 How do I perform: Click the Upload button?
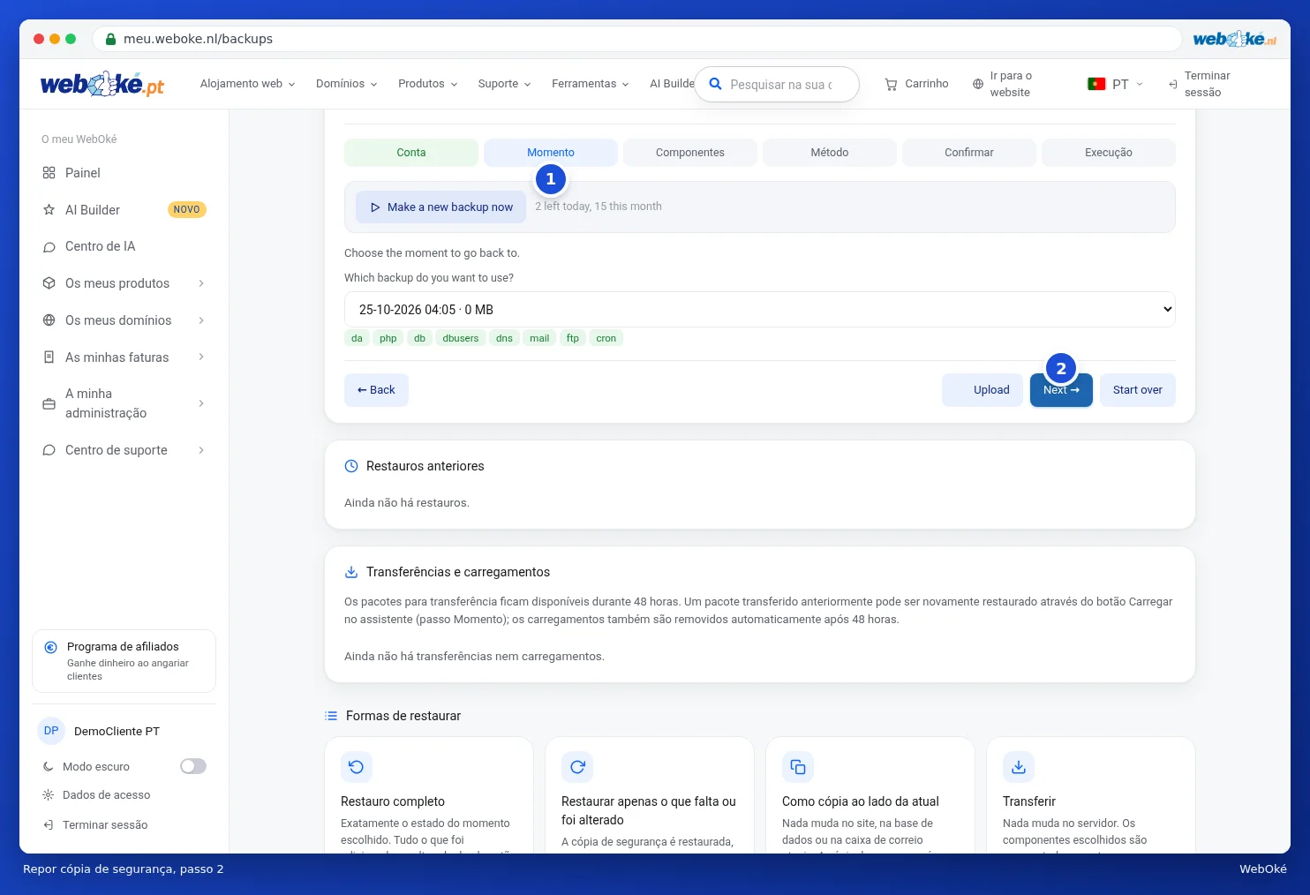coord(982,390)
